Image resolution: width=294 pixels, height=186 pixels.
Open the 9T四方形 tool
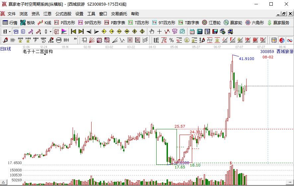tap(164, 23)
